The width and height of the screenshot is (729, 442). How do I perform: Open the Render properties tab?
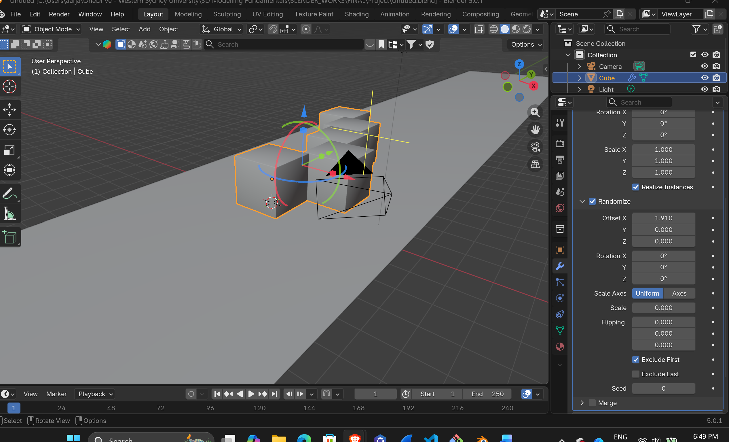[x=560, y=143]
